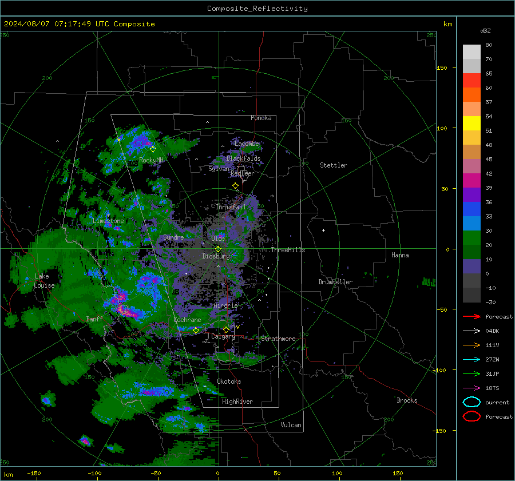Select the Strathmore label
The height and width of the screenshot is (481, 515).
click(278, 339)
